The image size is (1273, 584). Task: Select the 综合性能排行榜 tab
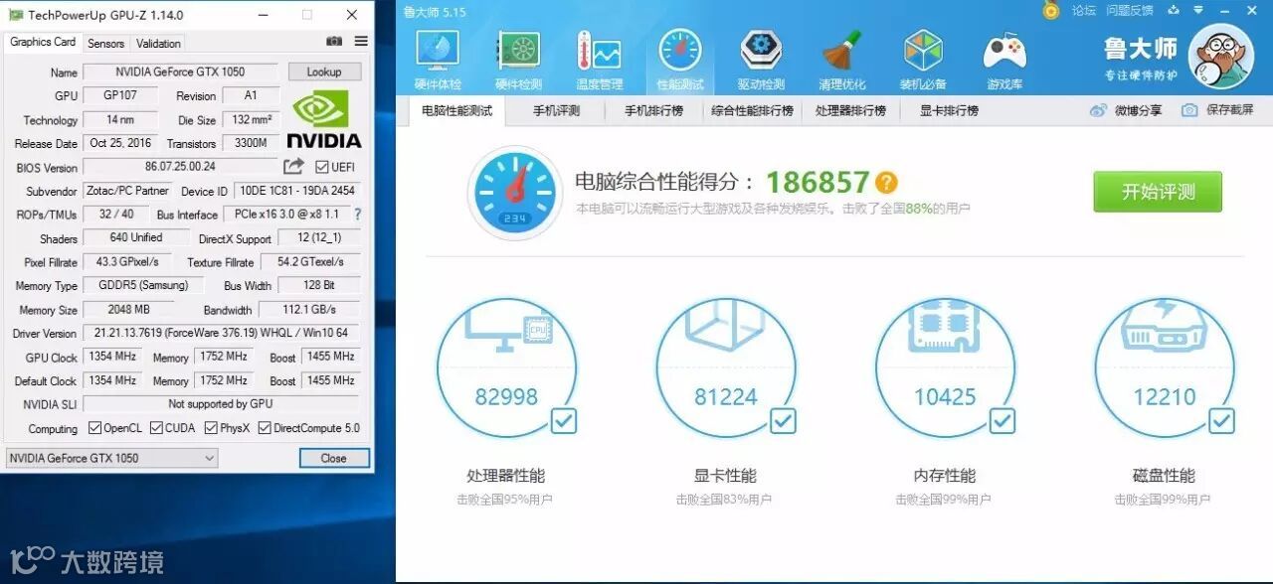(753, 111)
